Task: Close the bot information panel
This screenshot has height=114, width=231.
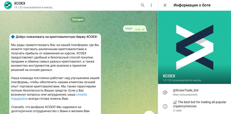Action: [x=165, y=5]
